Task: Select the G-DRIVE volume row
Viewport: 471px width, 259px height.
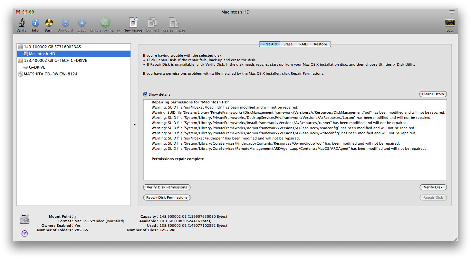Action: tap(74, 67)
